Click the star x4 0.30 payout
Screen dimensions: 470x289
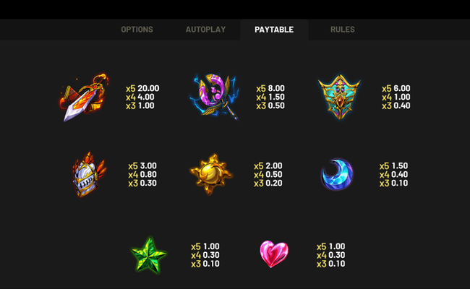(205, 255)
